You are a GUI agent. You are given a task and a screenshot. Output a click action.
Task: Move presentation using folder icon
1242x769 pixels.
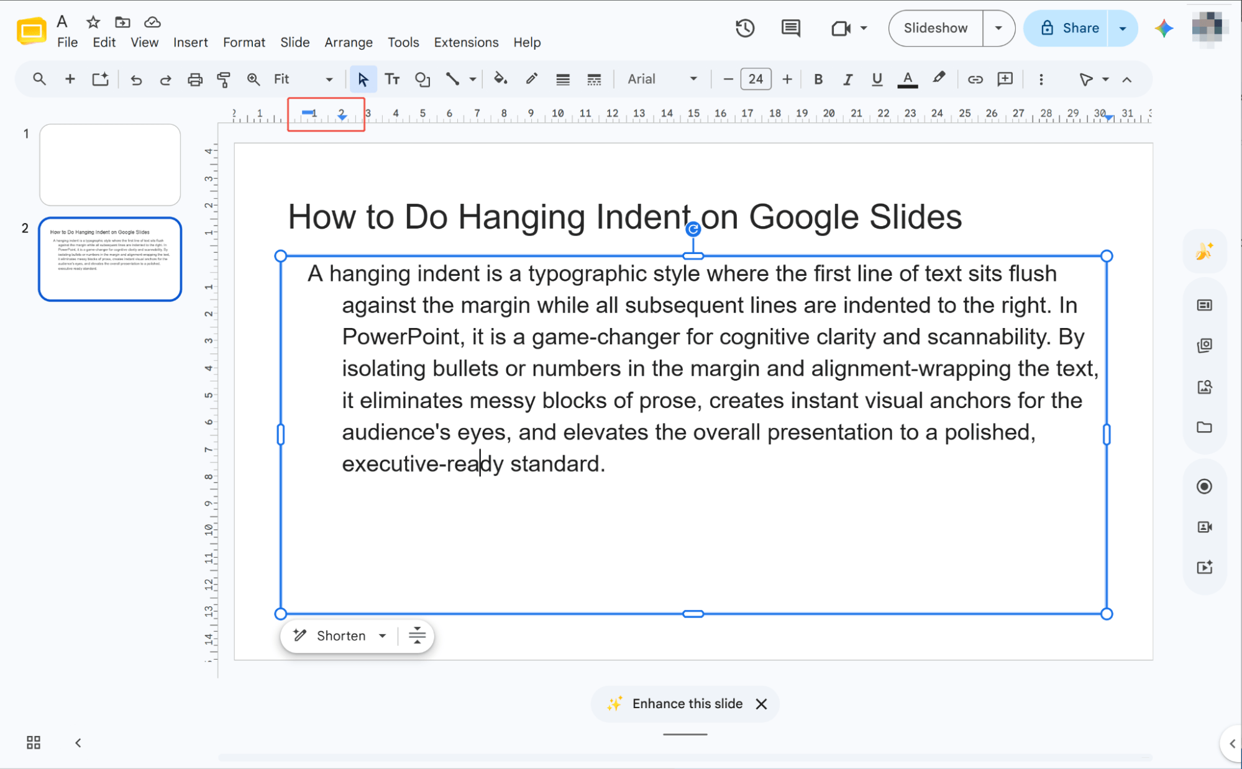pos(122,22)
